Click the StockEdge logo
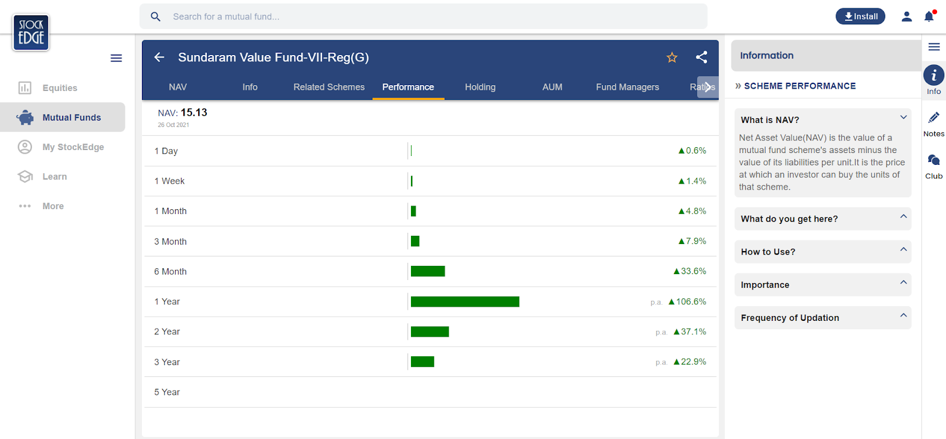This screenshot has width=946, height=439. [x=31, y=32]
